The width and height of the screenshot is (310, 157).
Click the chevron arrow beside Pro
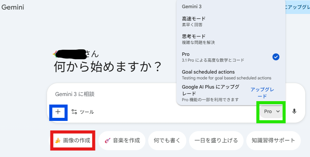point(278,111)
